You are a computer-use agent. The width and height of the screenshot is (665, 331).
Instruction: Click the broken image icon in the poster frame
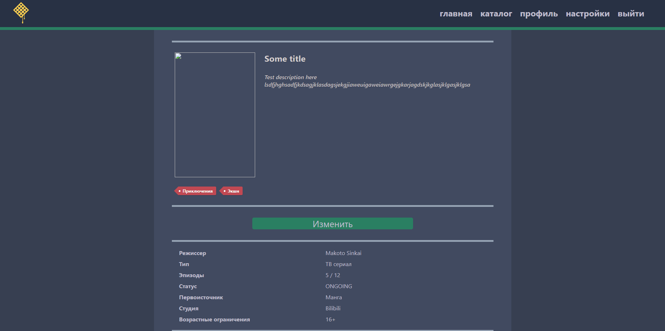tap(178, 56)
